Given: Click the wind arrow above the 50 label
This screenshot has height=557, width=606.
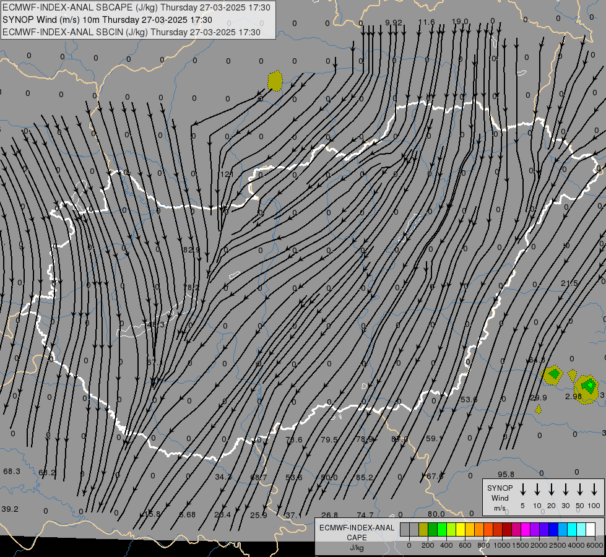Looking at the screenshot, I should pos(580,490).
